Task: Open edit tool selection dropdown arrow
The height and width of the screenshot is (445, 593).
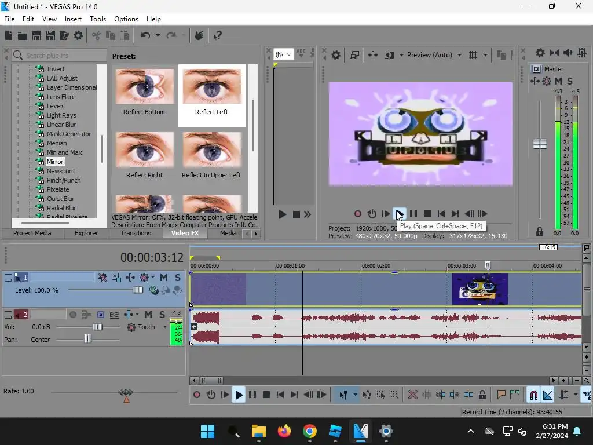Action: coord(355,395)
